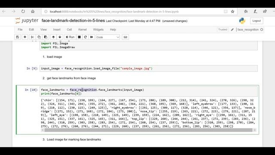This screenshot has height=155, width=275.
Task: Open the Edit menu
Action: coord(31,30)
